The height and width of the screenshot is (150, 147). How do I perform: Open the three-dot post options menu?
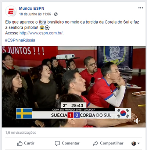tap(140, 8)
